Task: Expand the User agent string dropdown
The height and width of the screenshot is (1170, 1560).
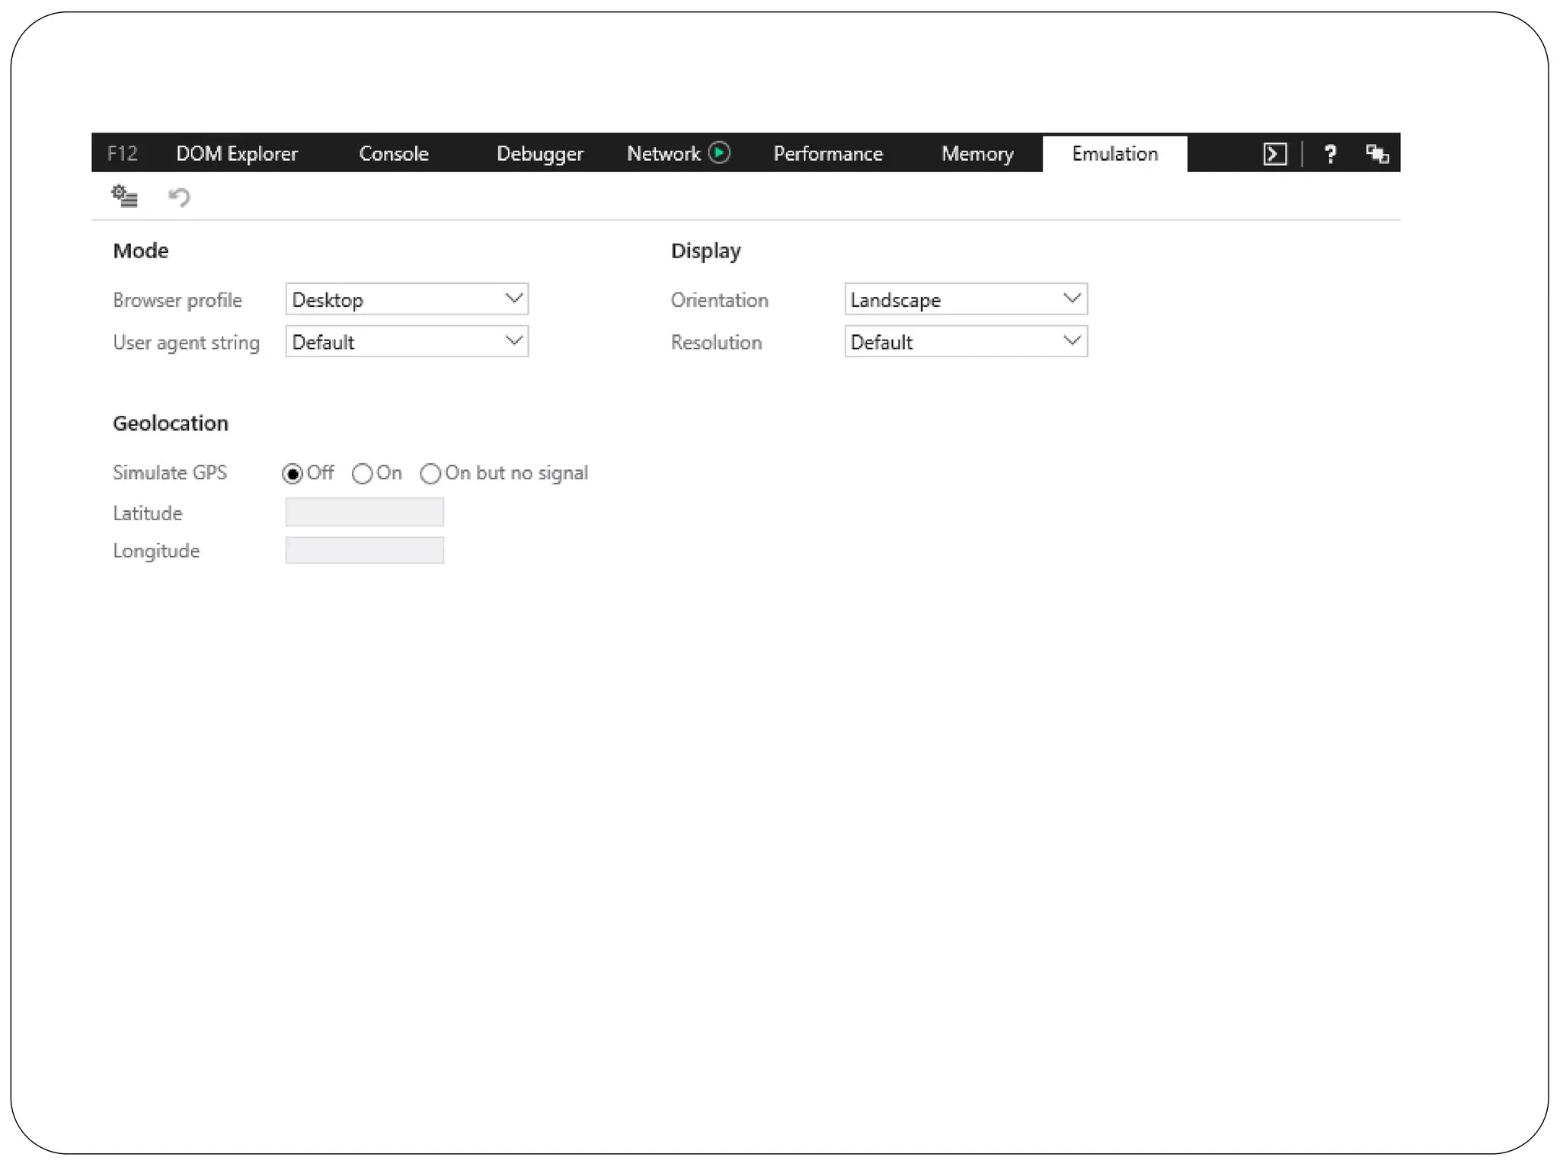Action: (407, 342)
